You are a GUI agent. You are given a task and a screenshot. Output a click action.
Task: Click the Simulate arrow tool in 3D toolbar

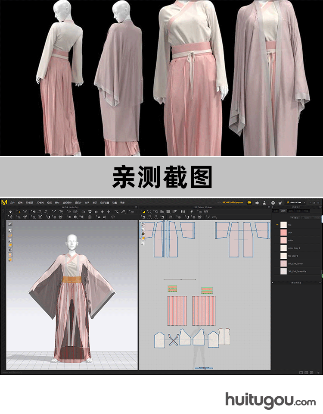click(10, 212)
